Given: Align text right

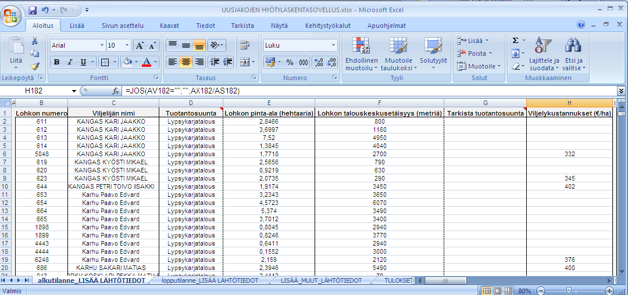Looking at the screenshot, I should click(199, 62).
